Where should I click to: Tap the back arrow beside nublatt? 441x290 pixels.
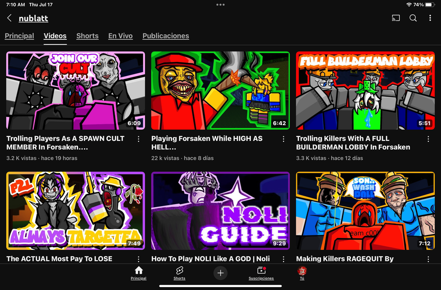click(9, 18)
